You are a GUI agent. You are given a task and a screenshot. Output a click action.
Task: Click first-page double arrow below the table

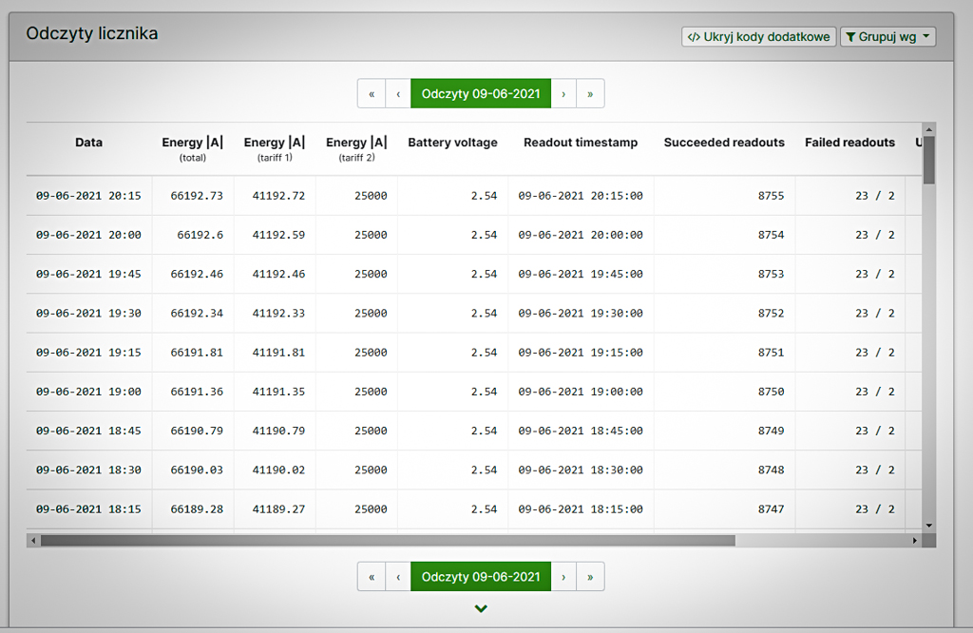coord(372,577)
